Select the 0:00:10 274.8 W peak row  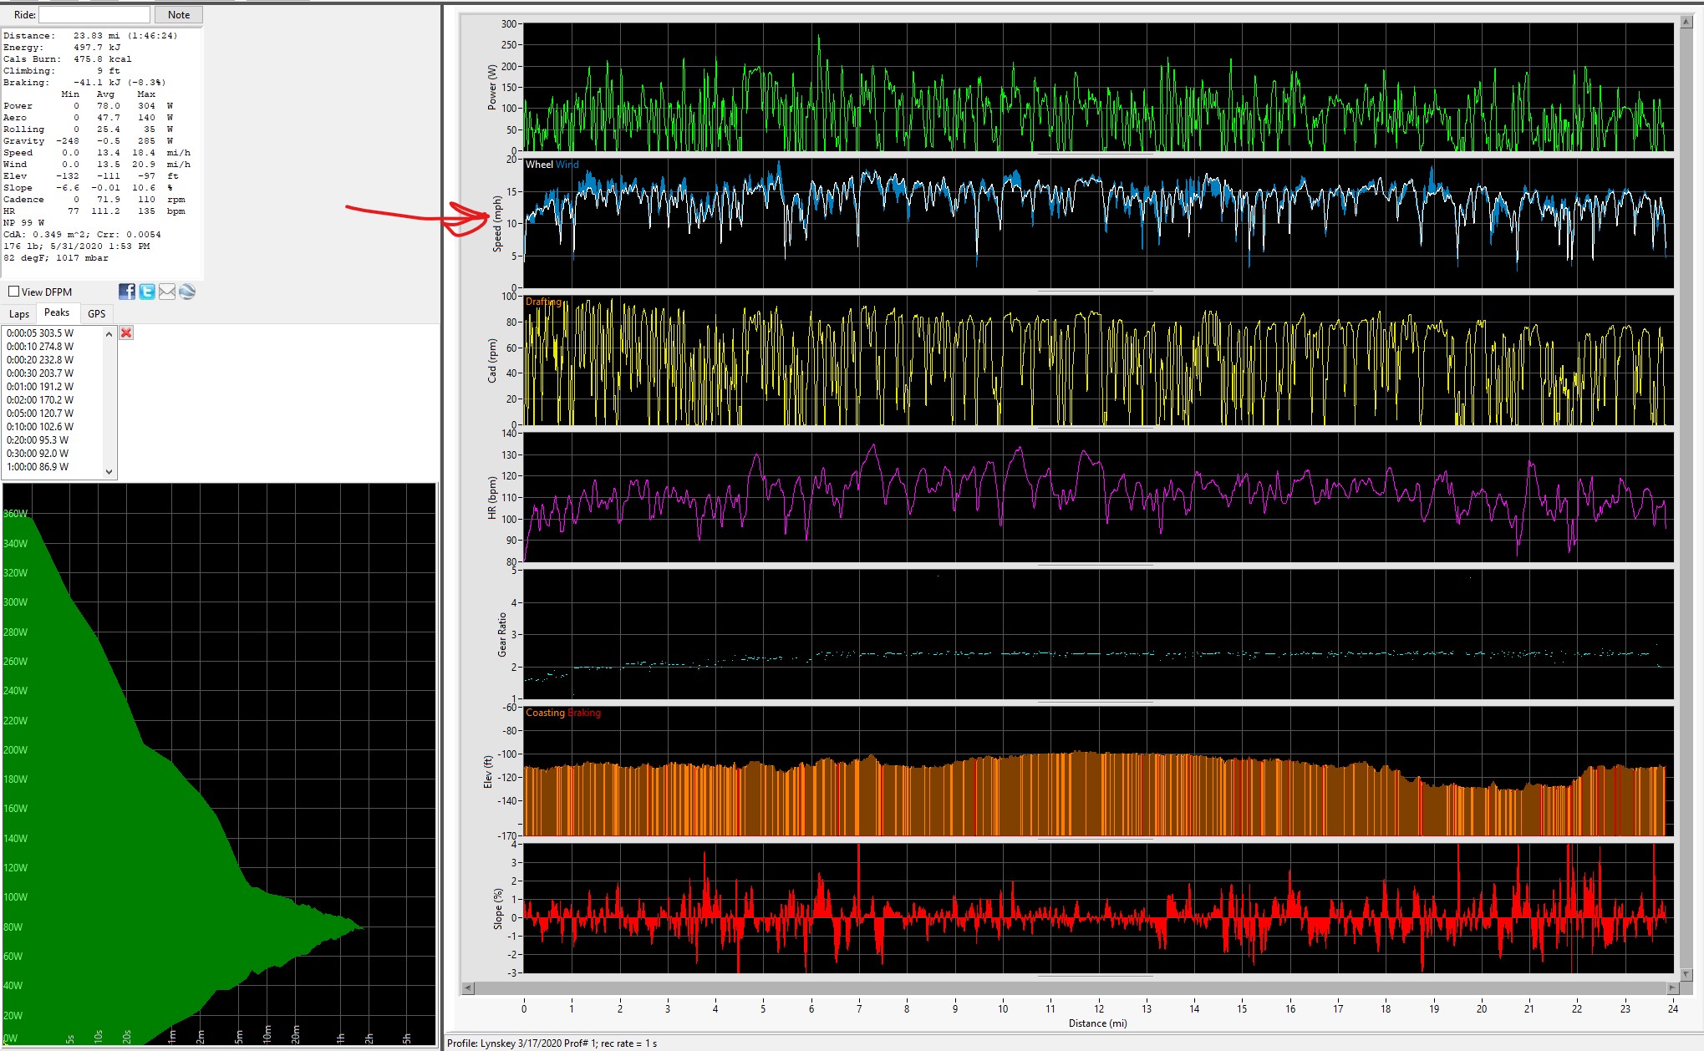point(40,347)
